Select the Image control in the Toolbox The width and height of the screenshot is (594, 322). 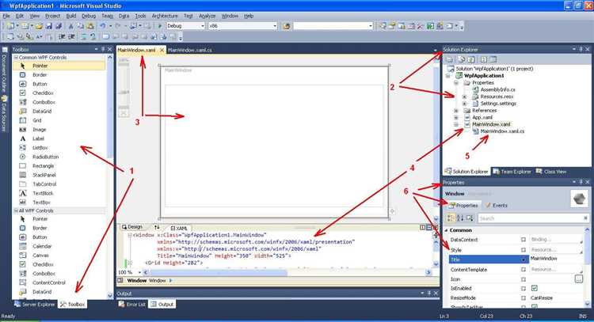tap(59, 130)
